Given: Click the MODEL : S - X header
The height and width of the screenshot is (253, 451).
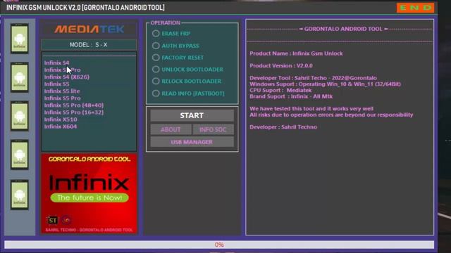Looking at the screenshot, I should pyautogui.click(x=89, y=45).
